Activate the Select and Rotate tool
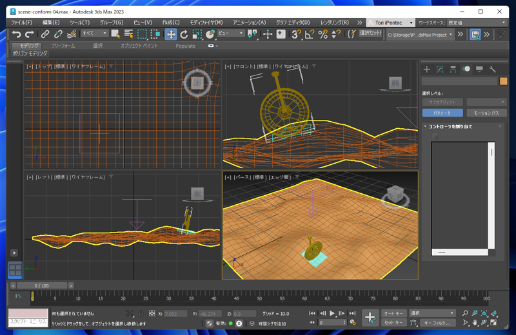The width and height of the screenshot is (516, 335). pos(184,34)
